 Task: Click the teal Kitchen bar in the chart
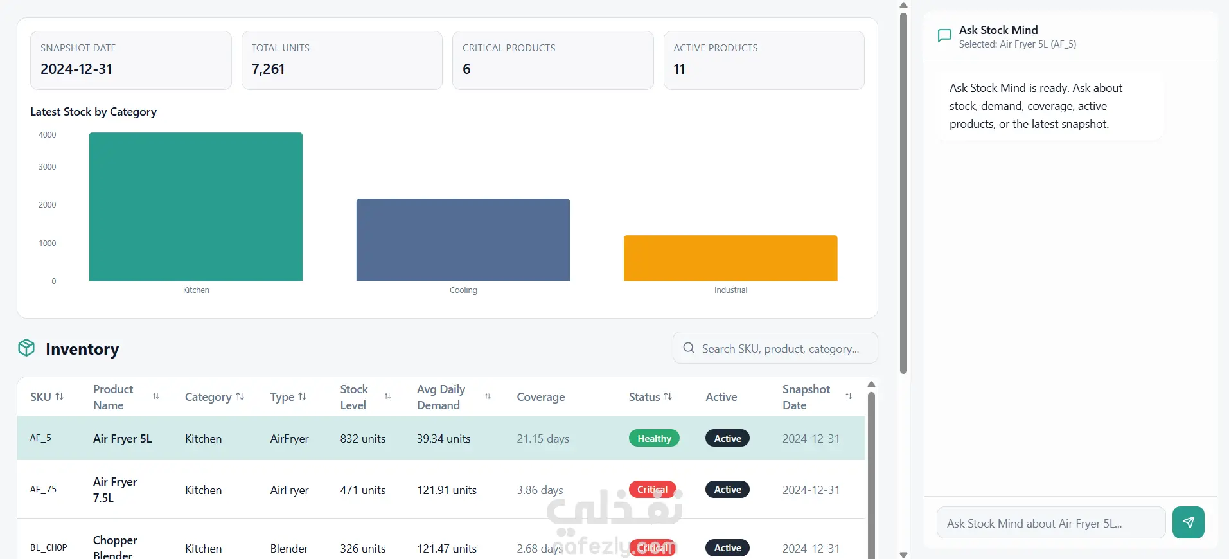(x=196, y=207)
